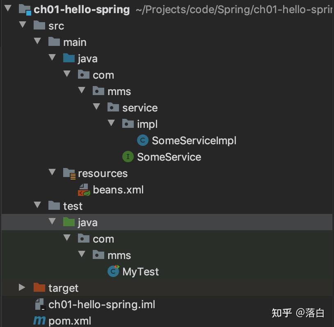The height and width of the screenshot is (327, 334).
Task: Click the test class icon beside MyTest
Action: [112, 271]
